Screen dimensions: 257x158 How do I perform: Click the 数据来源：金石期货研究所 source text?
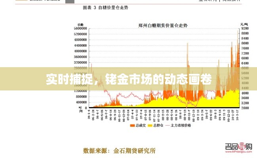pyautogui.click(x=119, y=150)
